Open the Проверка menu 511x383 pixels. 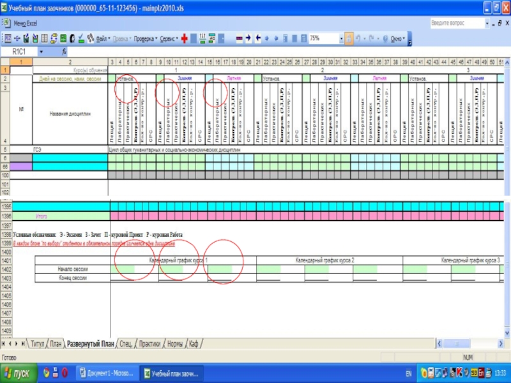click(x=145, y=38)
